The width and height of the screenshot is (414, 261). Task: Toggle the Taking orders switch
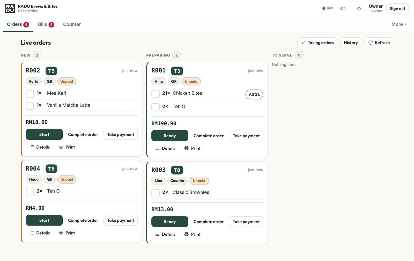point(317,43)
